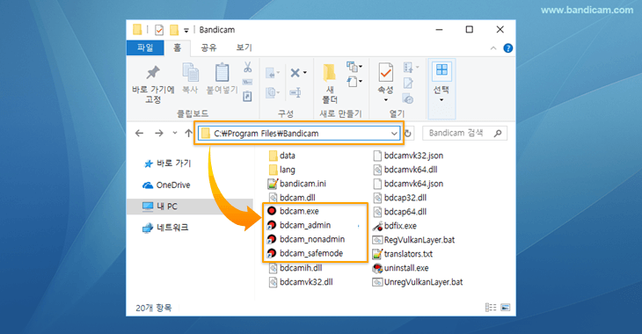The width and height of the screenshot is (642, 334).
Task: Click the Copy (복사) ribbon icon
Action: [x=190, y=73]
